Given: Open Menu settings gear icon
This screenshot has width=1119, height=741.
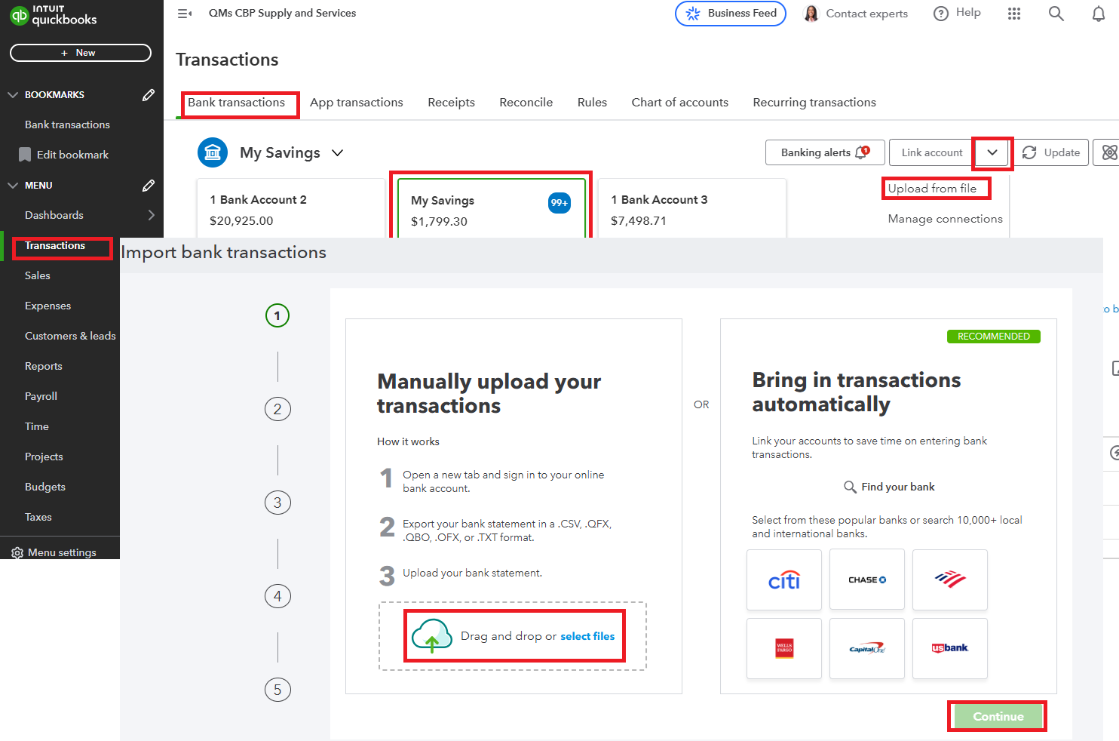Looking at the screenshot, I should [17, 552].
